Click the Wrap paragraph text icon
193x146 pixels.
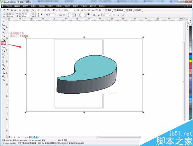[x=94, y=15]
